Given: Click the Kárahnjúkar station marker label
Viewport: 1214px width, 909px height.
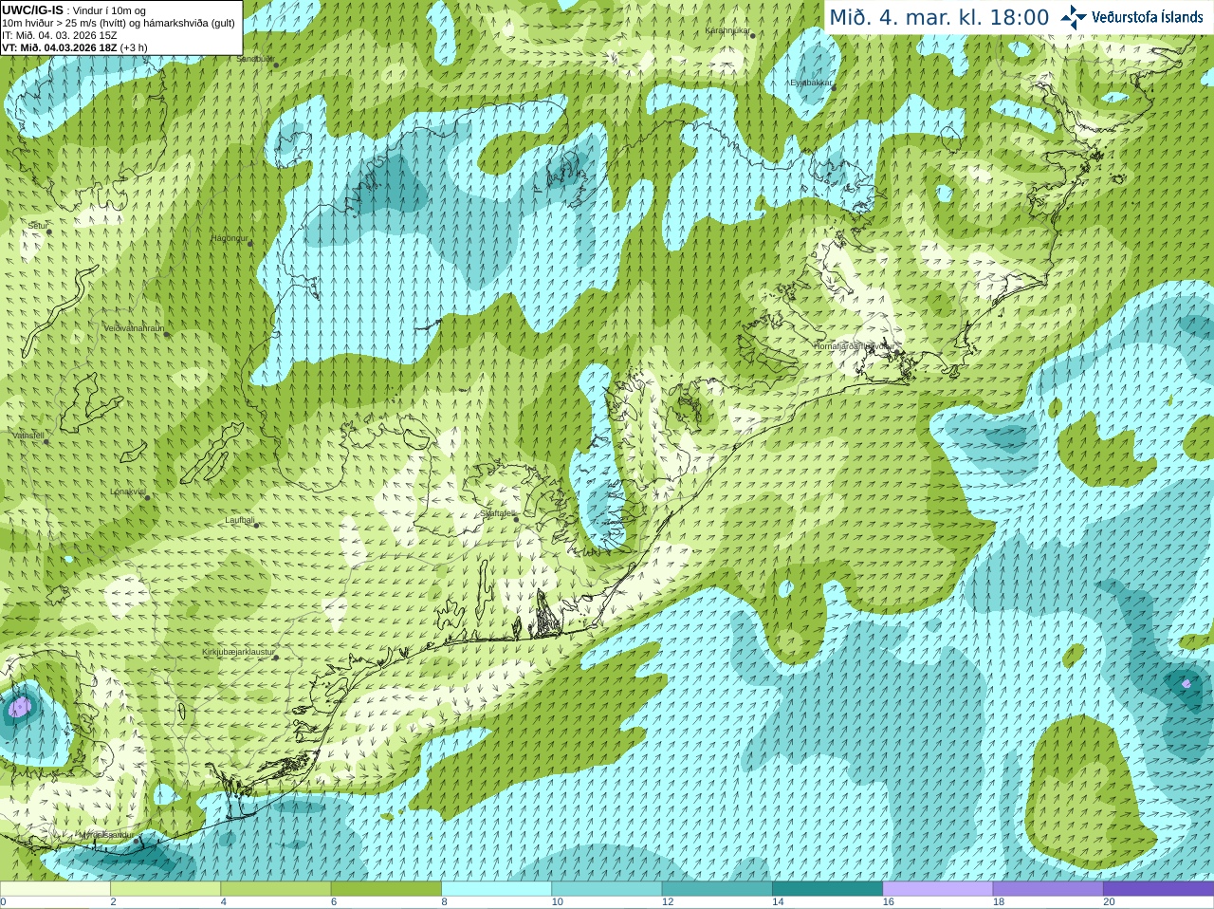Looking at the screenshot, I should [727, 31].
